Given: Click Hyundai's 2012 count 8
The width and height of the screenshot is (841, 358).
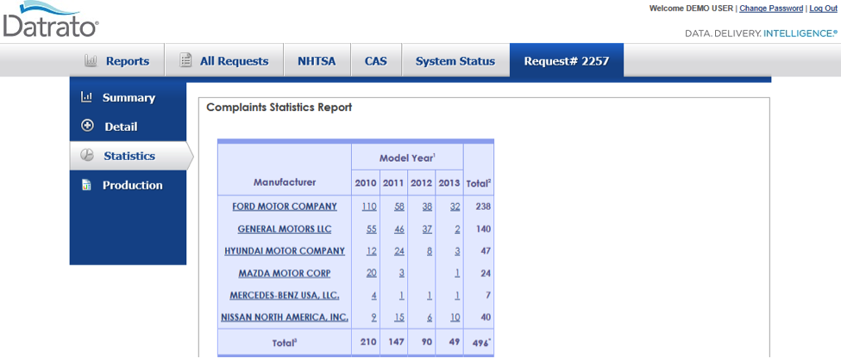Looking at the screenshot, I should pyautogui.click(x=430, y=250).
